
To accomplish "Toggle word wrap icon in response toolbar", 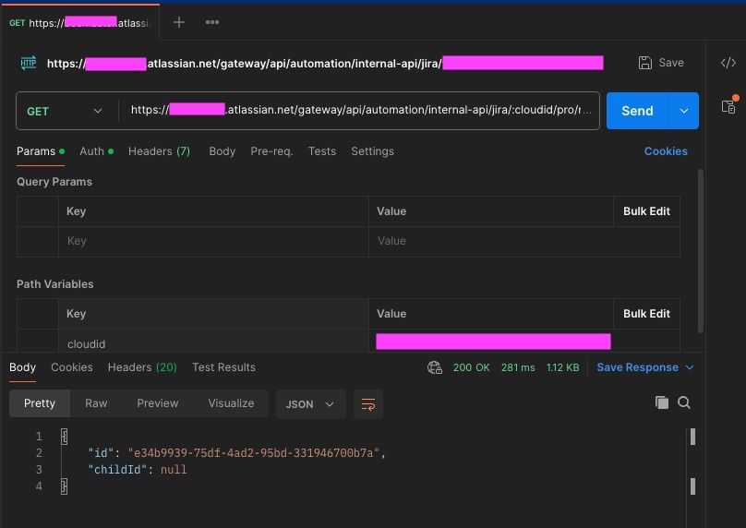I will point(367,404).
